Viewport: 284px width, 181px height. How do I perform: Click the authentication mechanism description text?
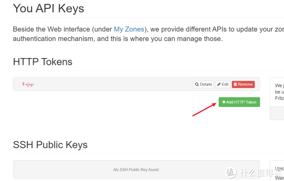click(x=118, y=39)
